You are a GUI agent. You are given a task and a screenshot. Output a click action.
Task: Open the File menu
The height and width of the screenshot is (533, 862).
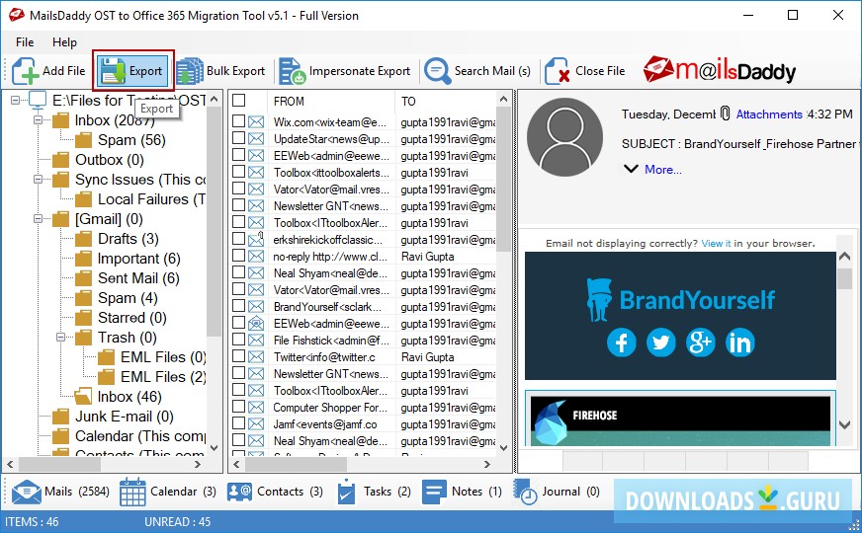tap(25, 42)
